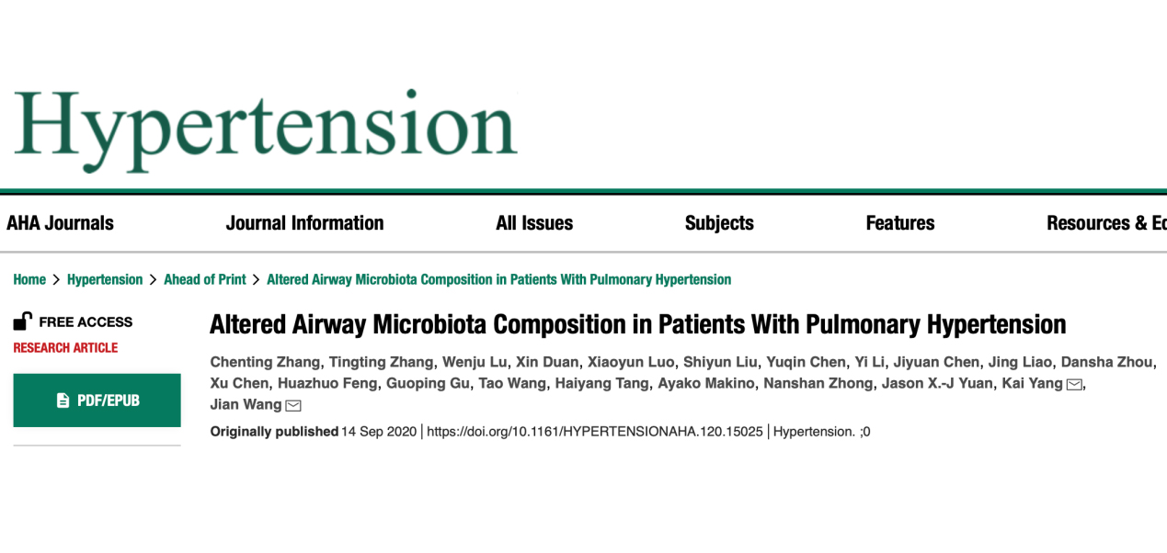
Task: Click the Hypertension journal logo
Action: 266,129
